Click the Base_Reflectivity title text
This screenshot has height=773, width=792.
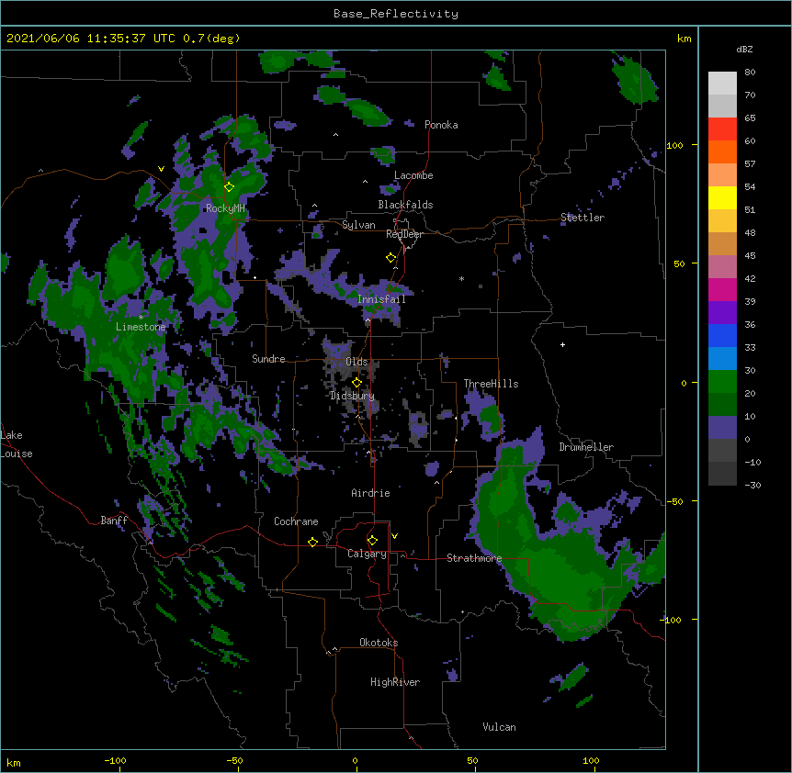(396, 14)
